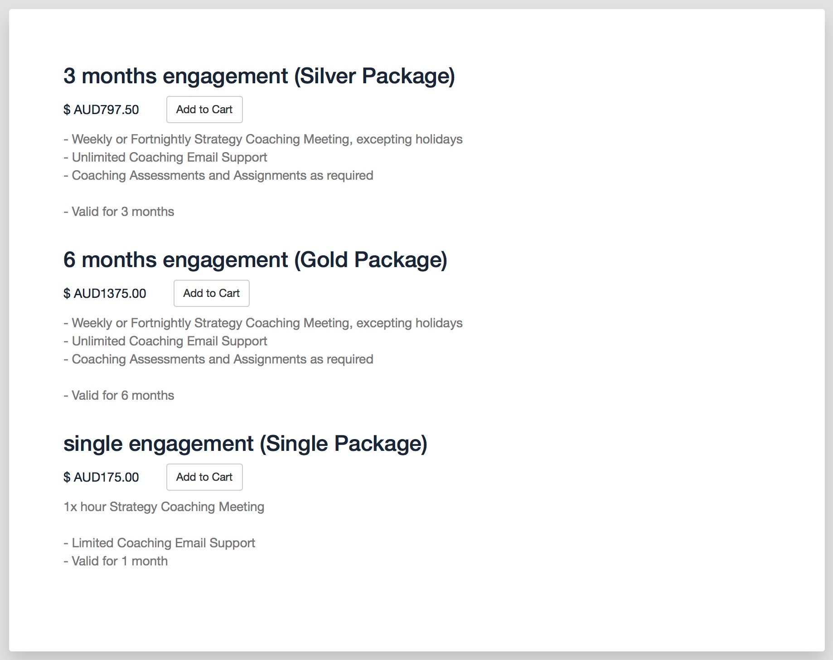Click Silver's Coaching Assessments and Assignments line
Viewport: 833px width, 660px height.
pos(218,176)
